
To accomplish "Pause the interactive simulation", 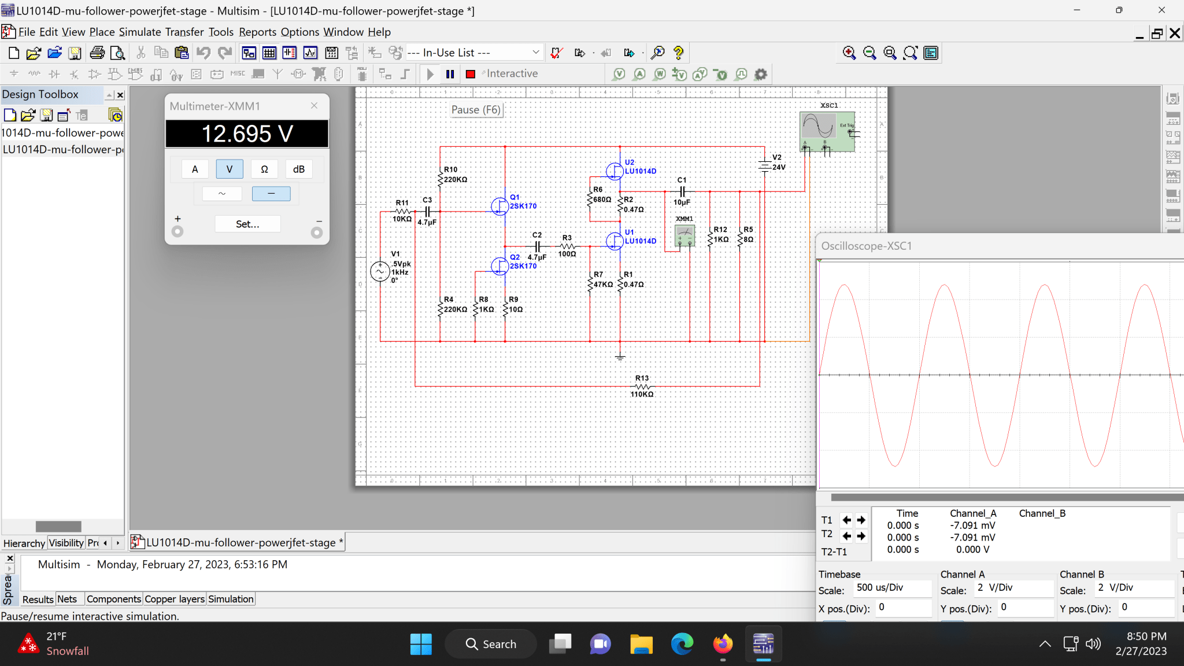I will click(x=450, y=74).
